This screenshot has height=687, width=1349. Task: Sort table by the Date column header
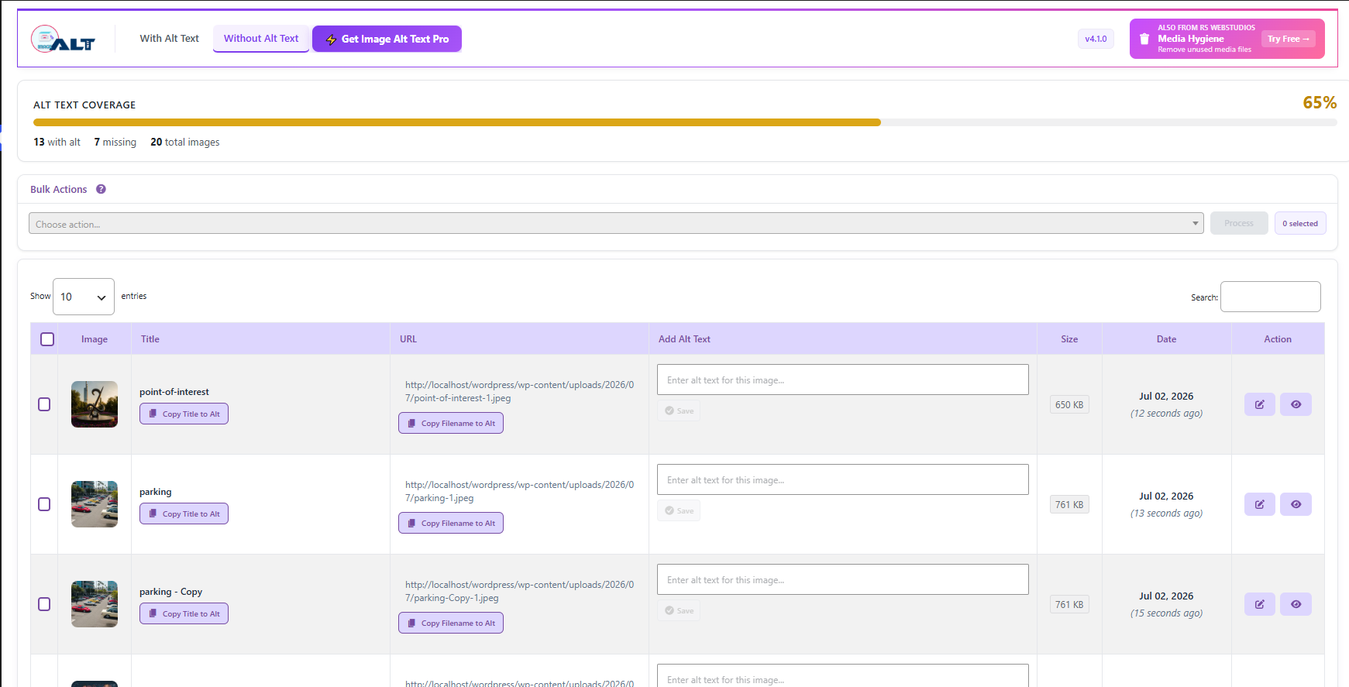[x=1166, y=339]
